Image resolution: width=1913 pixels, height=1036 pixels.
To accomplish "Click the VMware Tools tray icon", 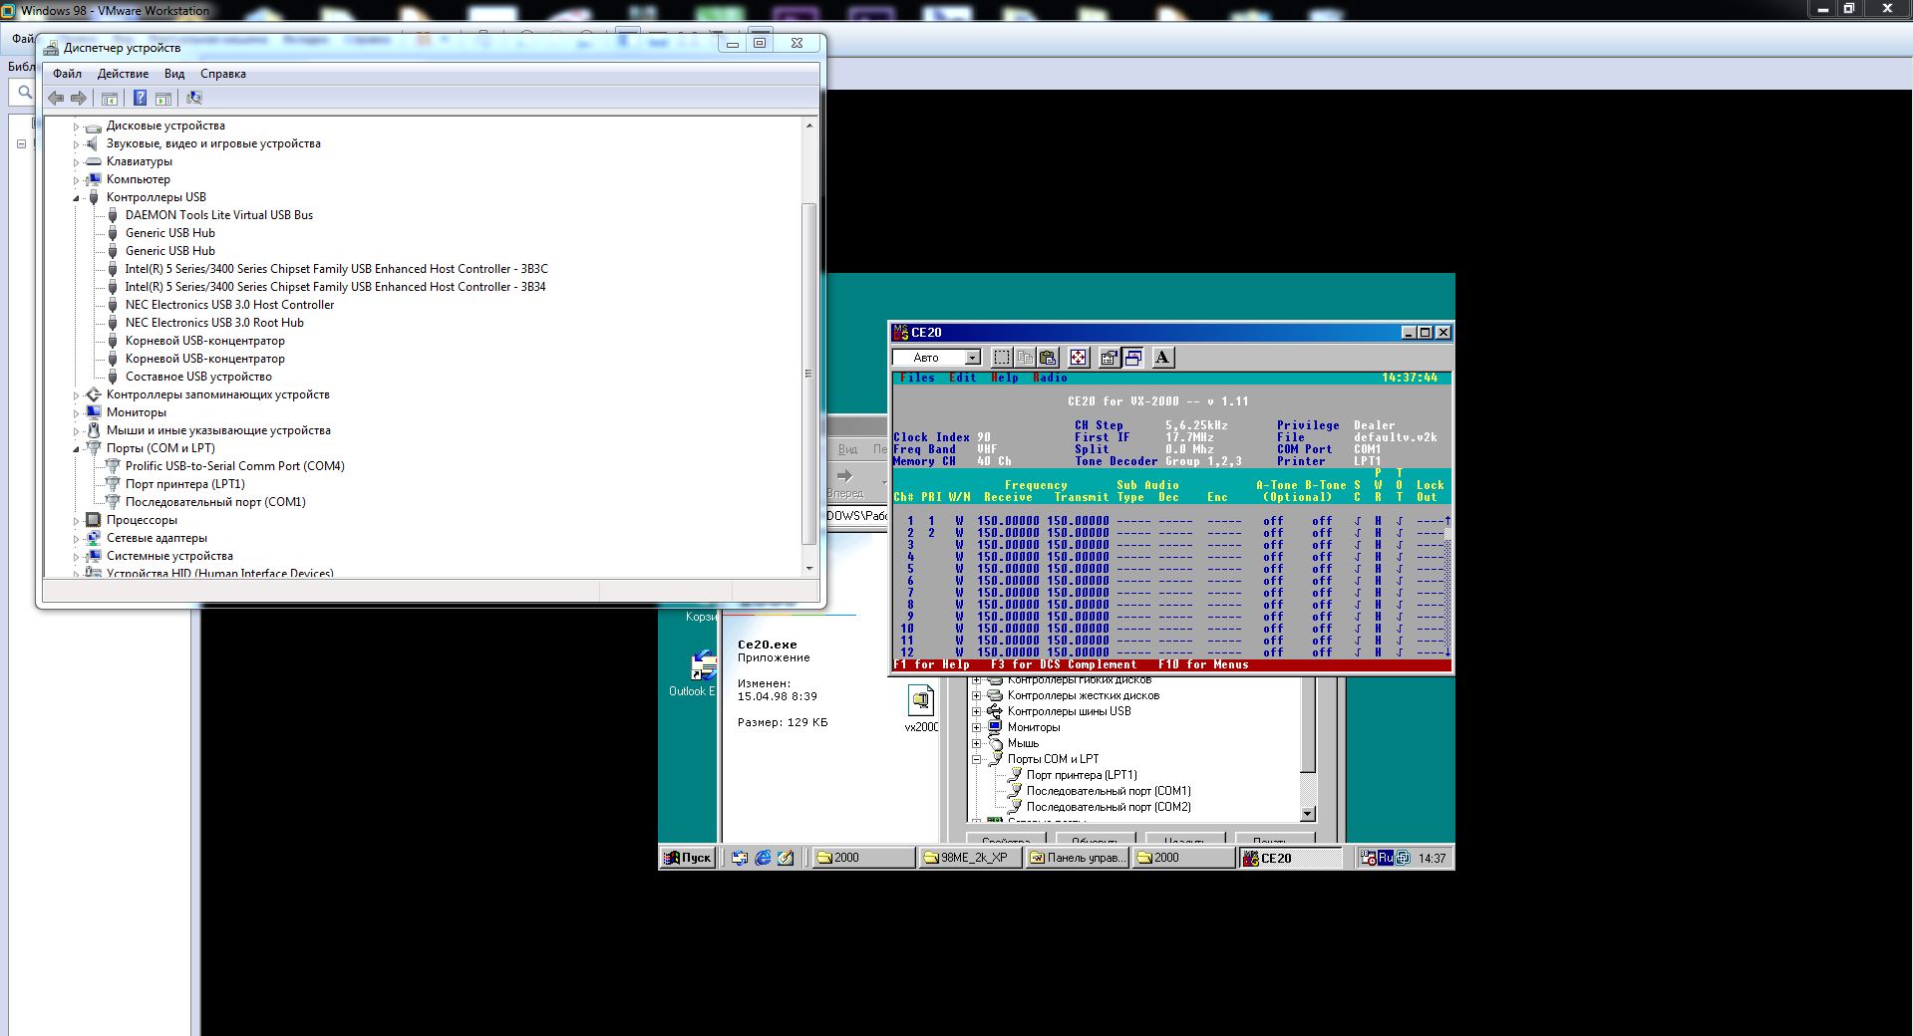I will point(1403,858).
